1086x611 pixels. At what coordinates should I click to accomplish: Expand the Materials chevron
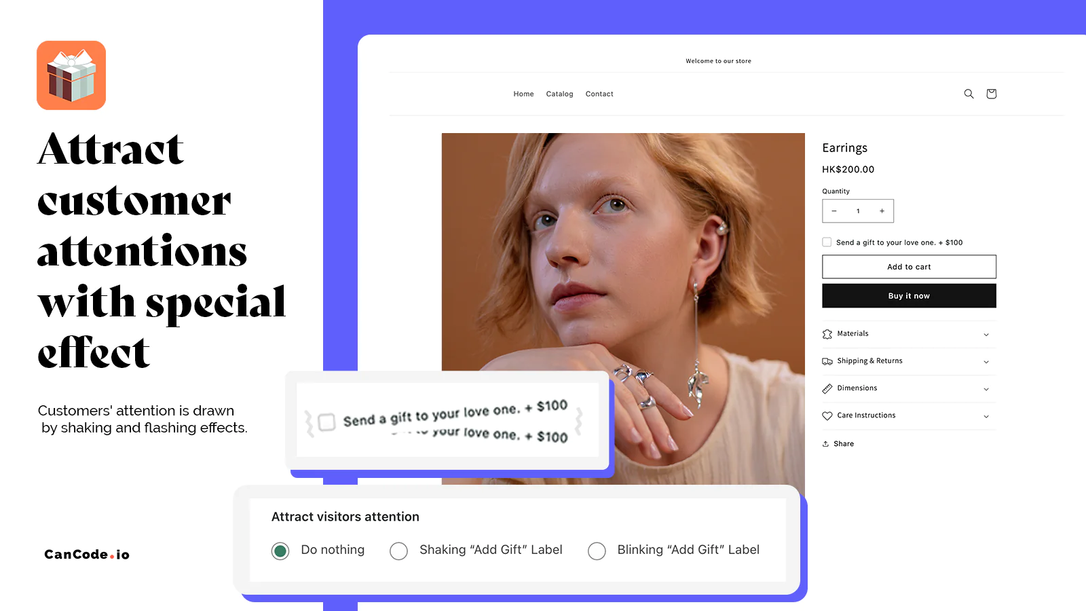[x=986, y=335]
